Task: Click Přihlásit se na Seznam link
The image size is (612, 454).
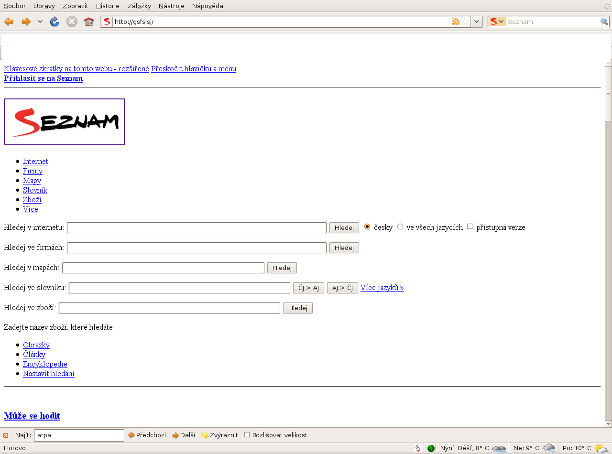Action: [43, 78]
